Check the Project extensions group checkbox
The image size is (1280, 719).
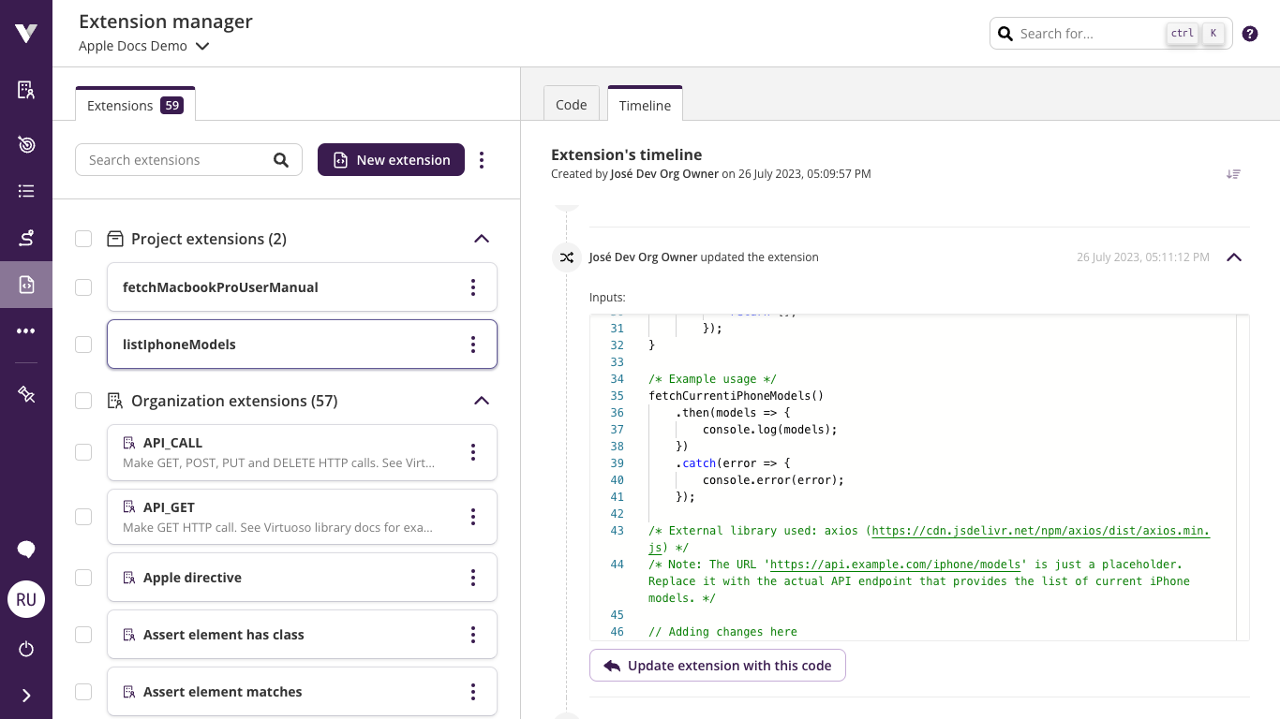point(82,239)
